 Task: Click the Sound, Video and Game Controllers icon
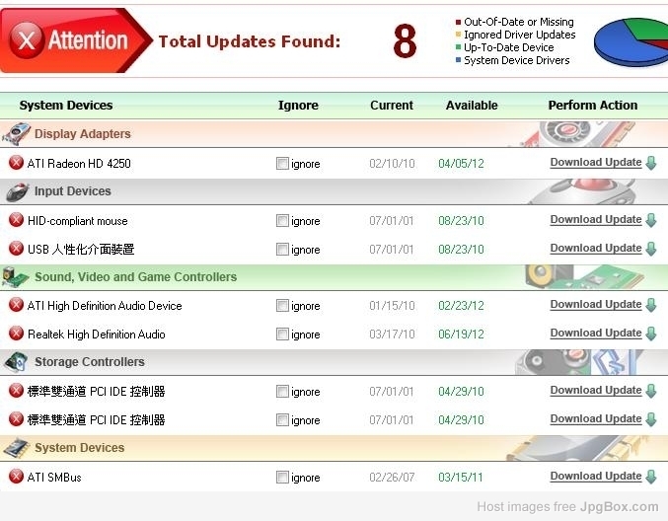coord(16,277)
